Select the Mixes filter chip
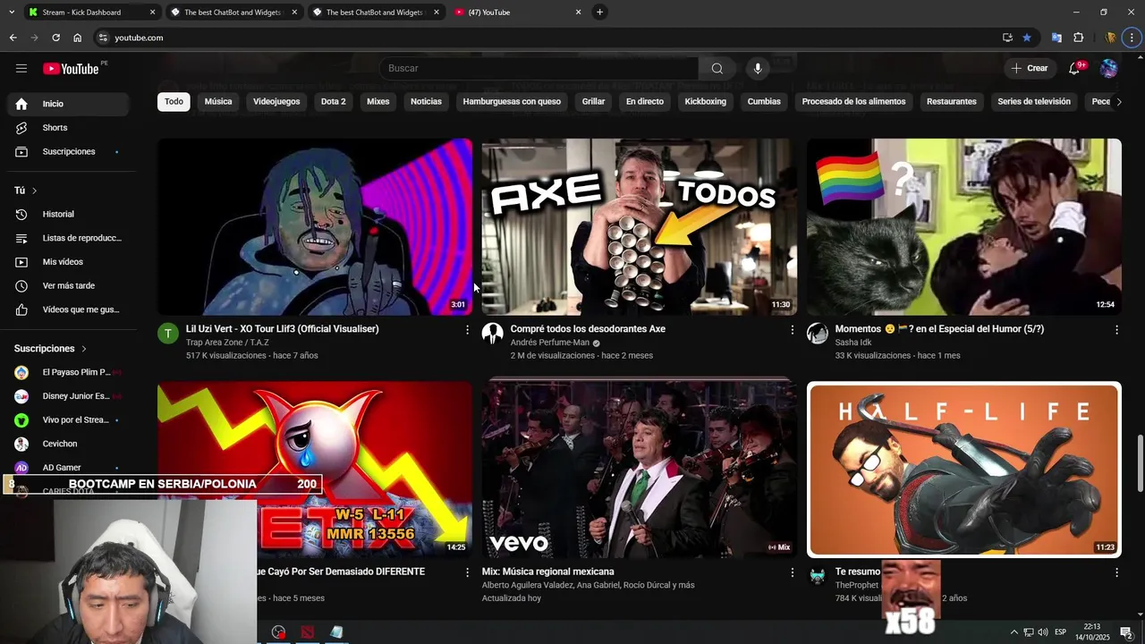 coord(378,102)
